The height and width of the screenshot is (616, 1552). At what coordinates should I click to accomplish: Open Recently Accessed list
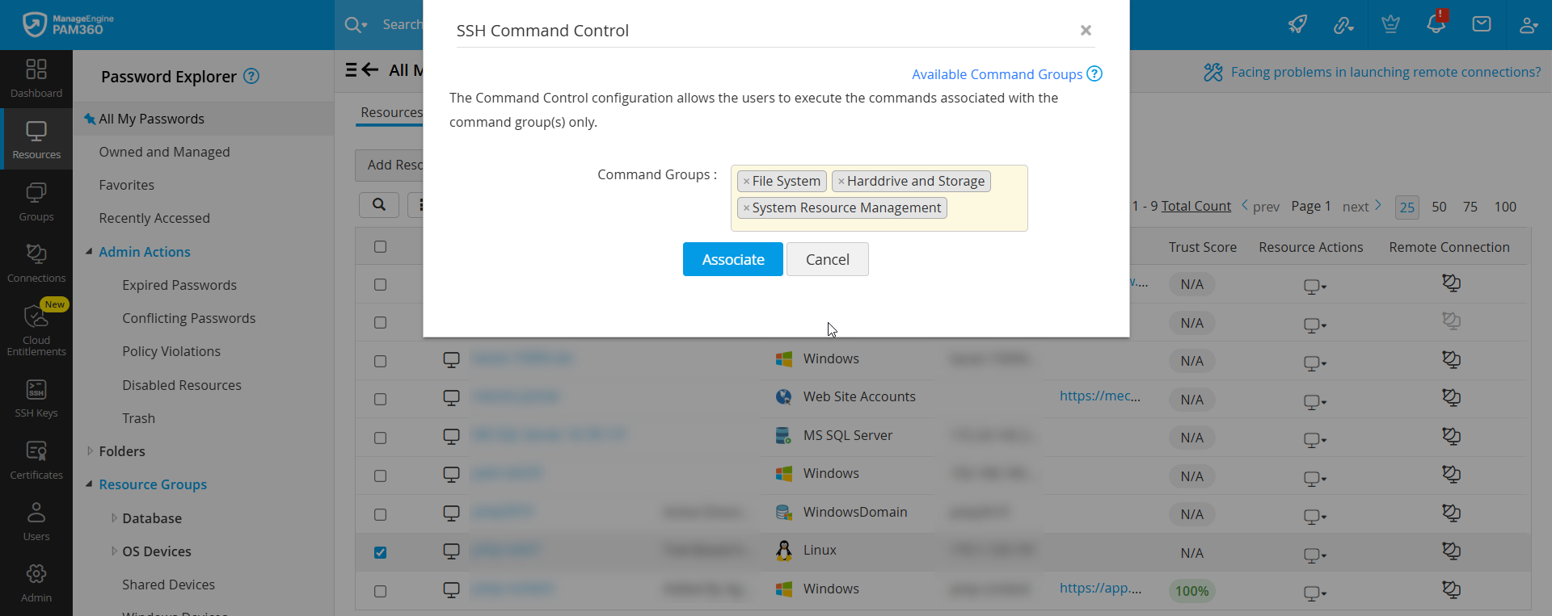pyautogui.click(x=154, y=218)
